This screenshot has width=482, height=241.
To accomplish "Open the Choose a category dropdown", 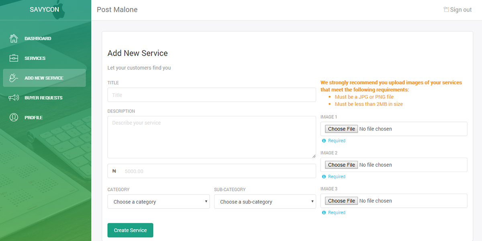I will (x=159, y=202).
